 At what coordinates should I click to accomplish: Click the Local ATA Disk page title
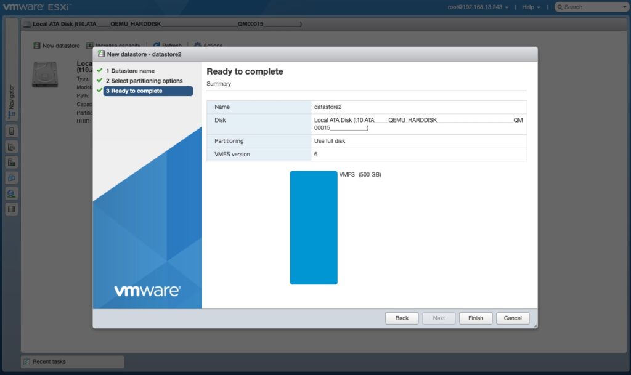pos(167,24)
